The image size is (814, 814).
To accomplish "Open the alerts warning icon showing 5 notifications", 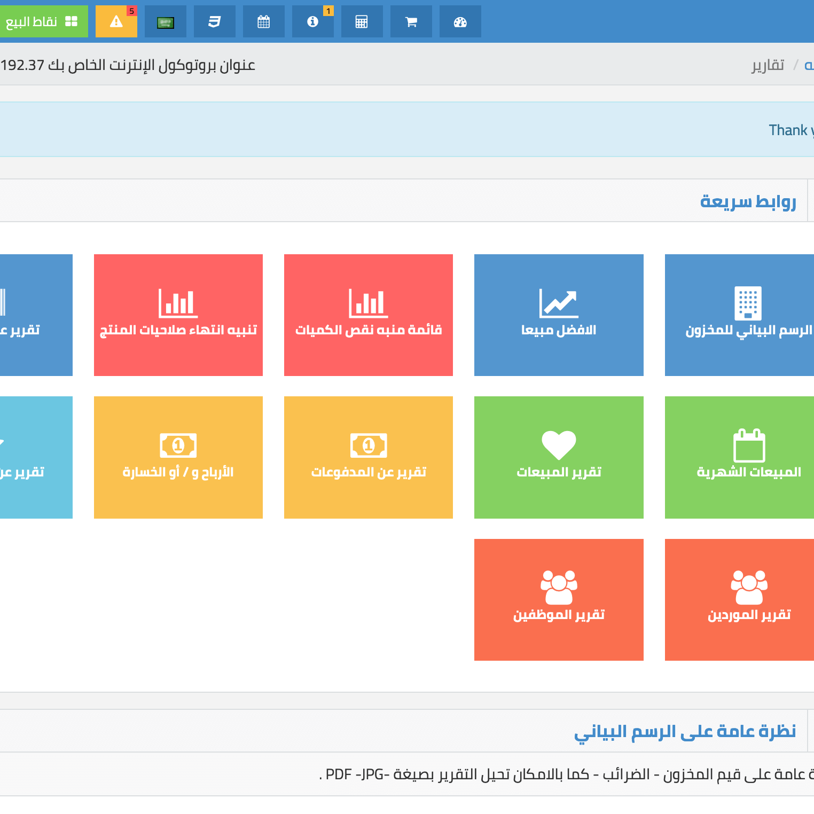I will (116, 21).
